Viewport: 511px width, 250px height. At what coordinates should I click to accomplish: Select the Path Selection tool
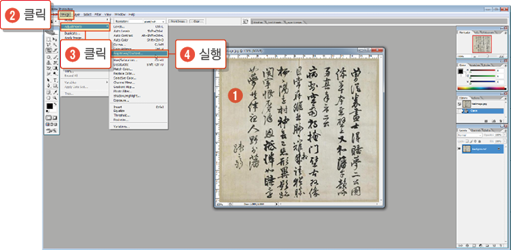tap(49, 80)
